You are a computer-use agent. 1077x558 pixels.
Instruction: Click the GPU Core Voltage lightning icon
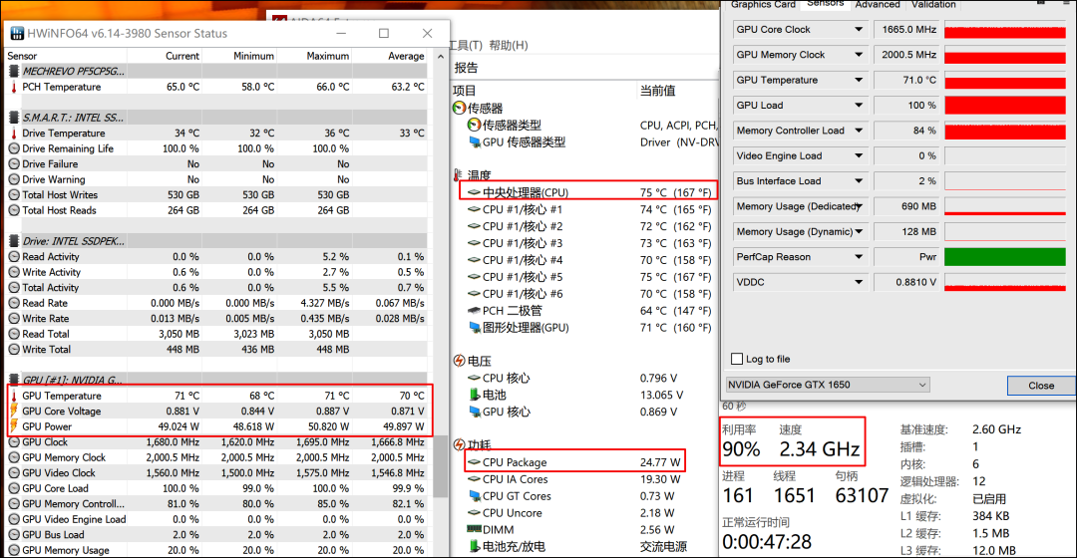tap(14, 412)
